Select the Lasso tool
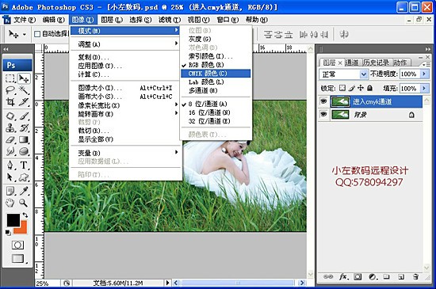 coord(10,90)
